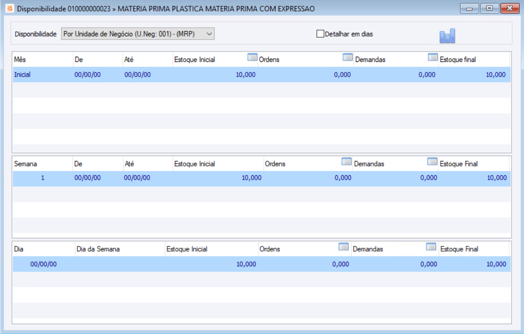Click detail icon beside Semana Demandas header
This screenshot has height=334, width=524.
coord(432,162)
